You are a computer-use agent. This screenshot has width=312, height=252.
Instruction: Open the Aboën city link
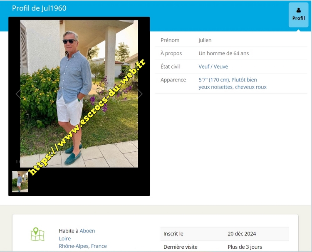tap(87, 231)
